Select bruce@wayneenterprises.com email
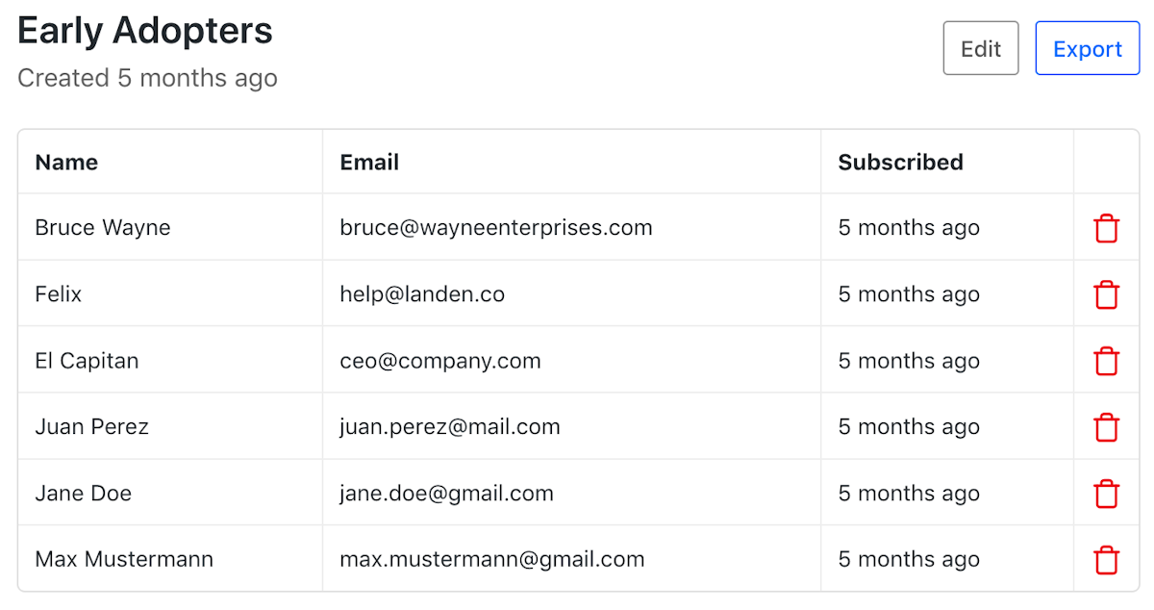The height and width of the screenshot is (610, 1154). point(496,228)
